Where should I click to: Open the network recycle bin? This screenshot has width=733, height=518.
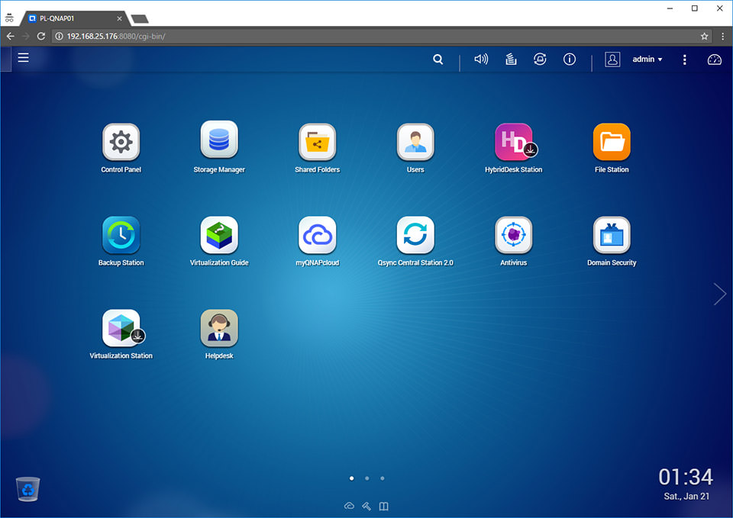click(28, 488)
